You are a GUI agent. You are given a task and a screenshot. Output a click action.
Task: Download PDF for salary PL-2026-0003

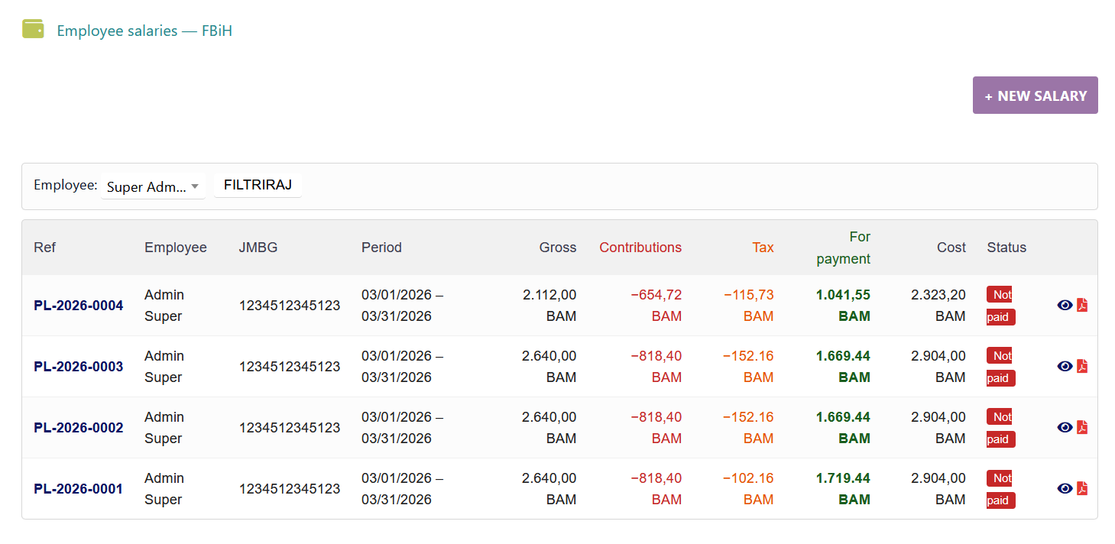pyautogui.click(x=1082, y=366)
